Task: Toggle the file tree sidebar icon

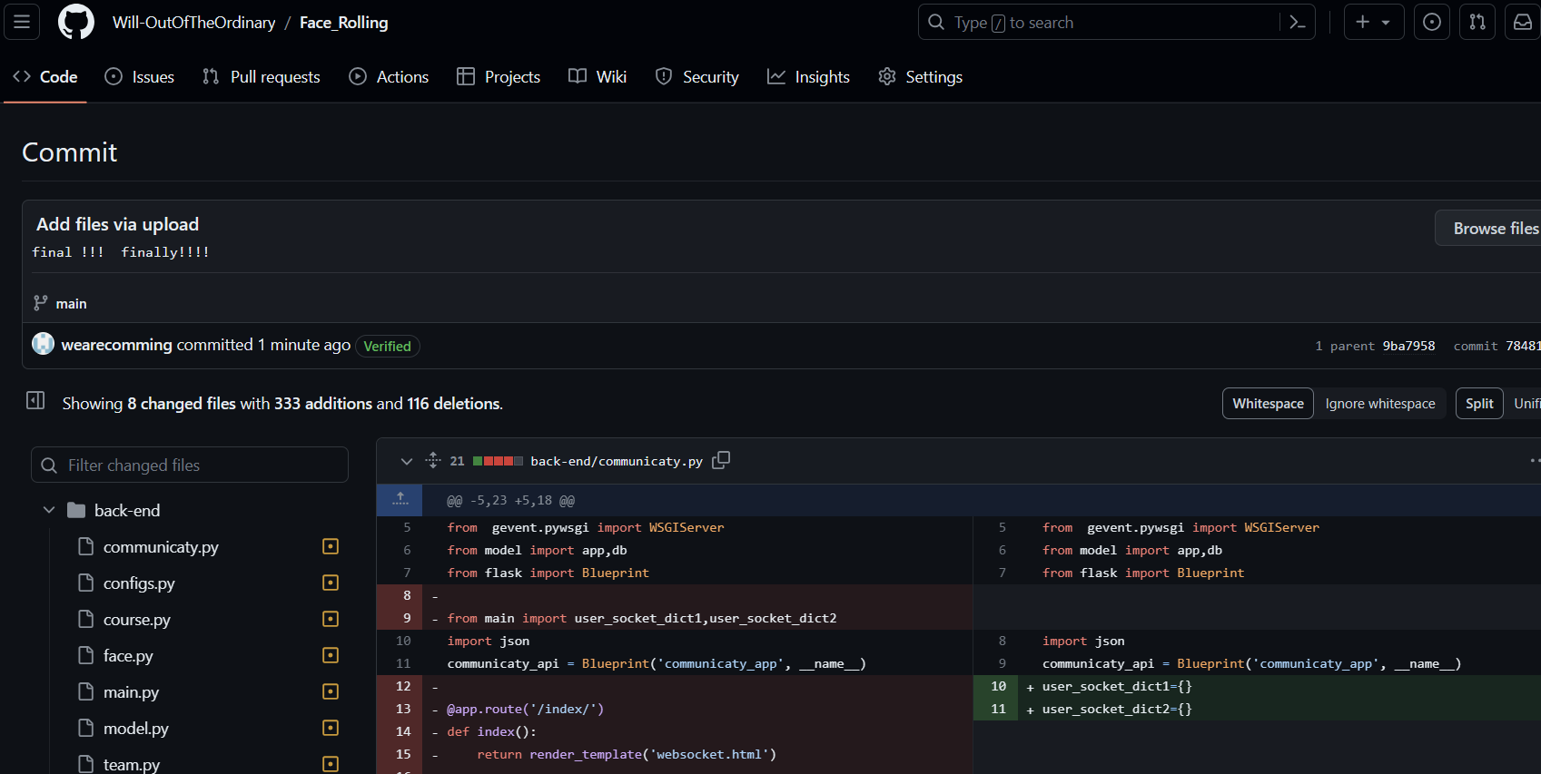Action: click(x=35, y=400)
